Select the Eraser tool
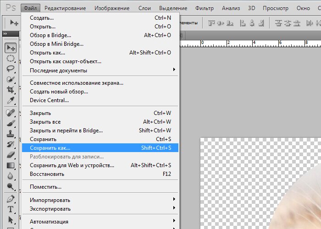The height and width of the screenshot is (229, 321). coord(11,155)
